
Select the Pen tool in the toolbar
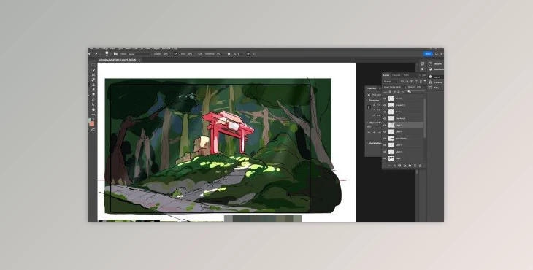(x=93, y=100)
